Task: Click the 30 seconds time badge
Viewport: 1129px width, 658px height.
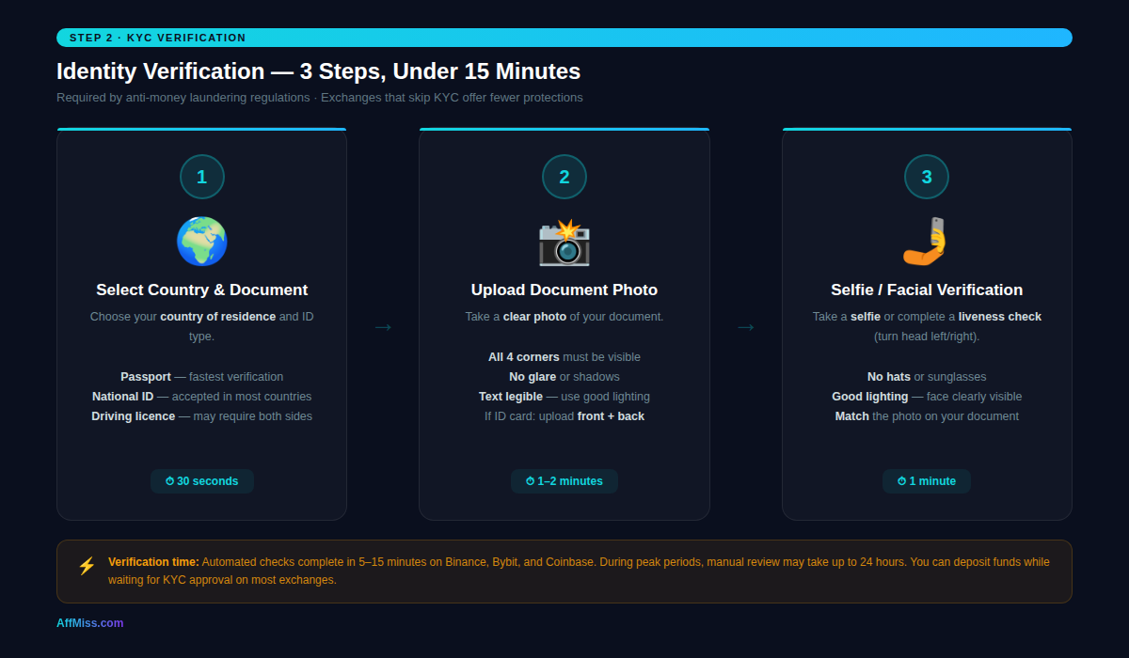Action: (x=202, y=480)
